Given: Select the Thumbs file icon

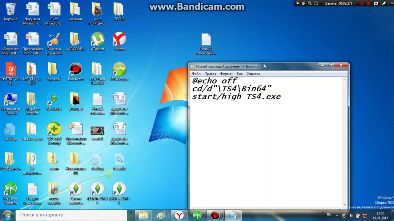Looking at the screenshot, I should (119, 162).
